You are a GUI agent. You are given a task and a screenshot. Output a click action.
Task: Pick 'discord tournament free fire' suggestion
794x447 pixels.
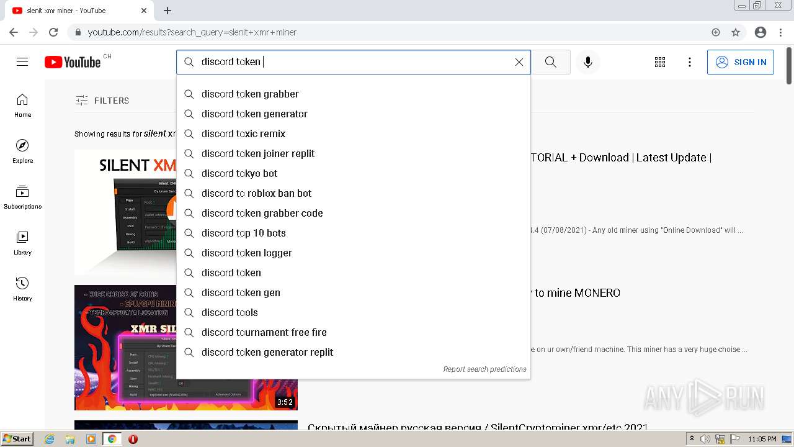354,332
